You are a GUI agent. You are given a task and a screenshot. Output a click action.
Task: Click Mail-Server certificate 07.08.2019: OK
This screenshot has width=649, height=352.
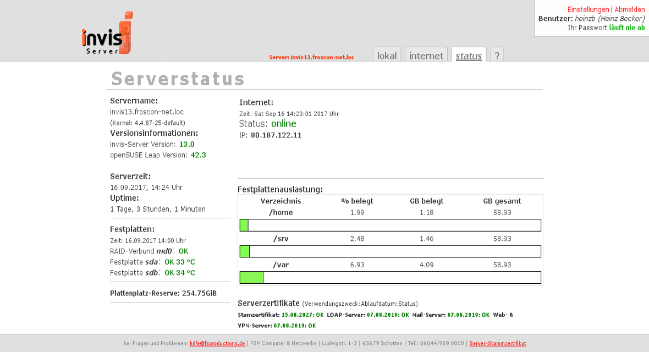pos(469,315)
